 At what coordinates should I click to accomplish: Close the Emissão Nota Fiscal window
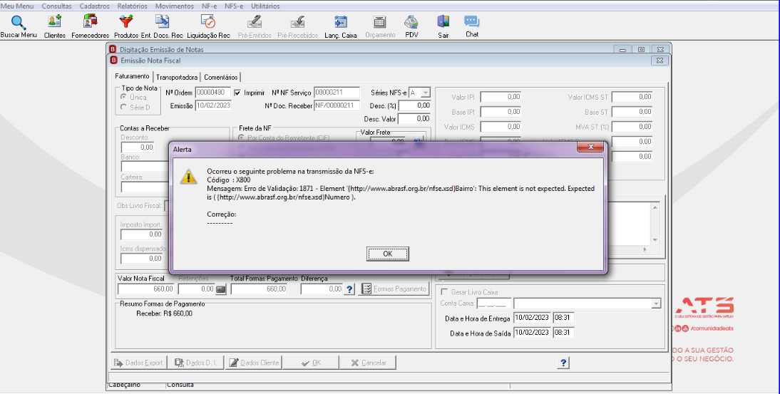pos(659,61)
